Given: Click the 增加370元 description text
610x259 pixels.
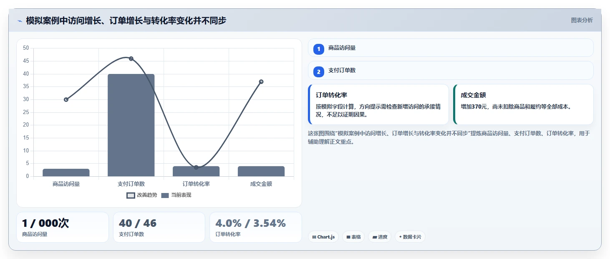Looking at the screenshot, I should coord(516,107).
